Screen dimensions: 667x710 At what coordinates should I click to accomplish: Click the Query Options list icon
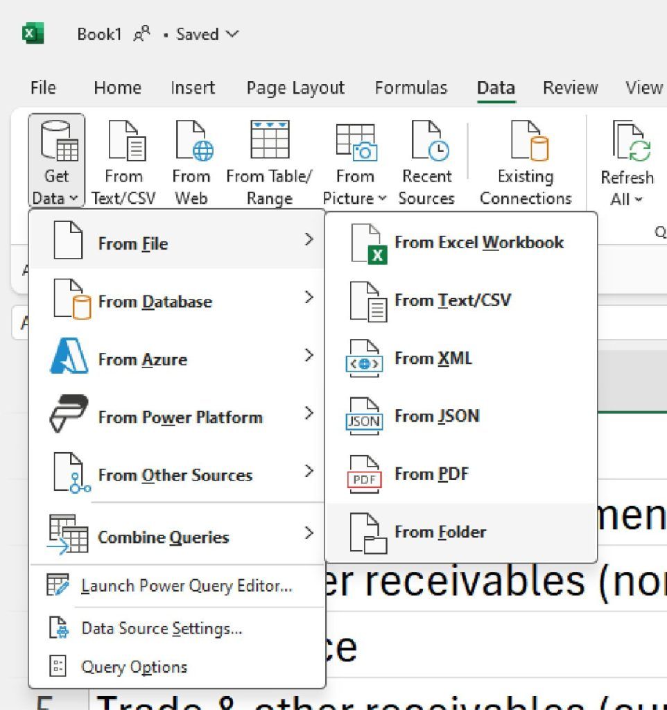click(x=58, y=666)
